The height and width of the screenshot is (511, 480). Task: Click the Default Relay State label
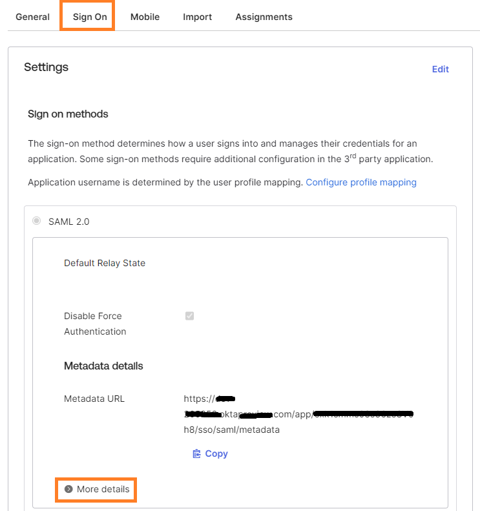coord(105,263)
